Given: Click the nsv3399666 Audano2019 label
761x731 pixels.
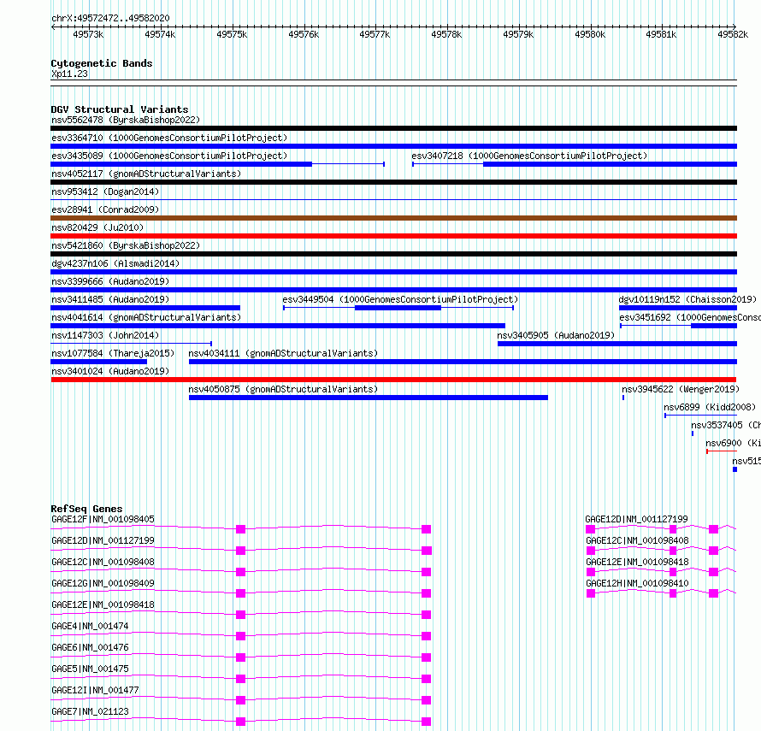Looking at the screenshot, I should [110, 281].
